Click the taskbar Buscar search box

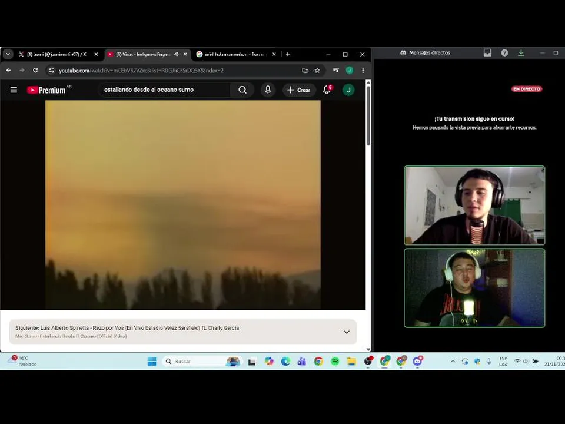202,361
